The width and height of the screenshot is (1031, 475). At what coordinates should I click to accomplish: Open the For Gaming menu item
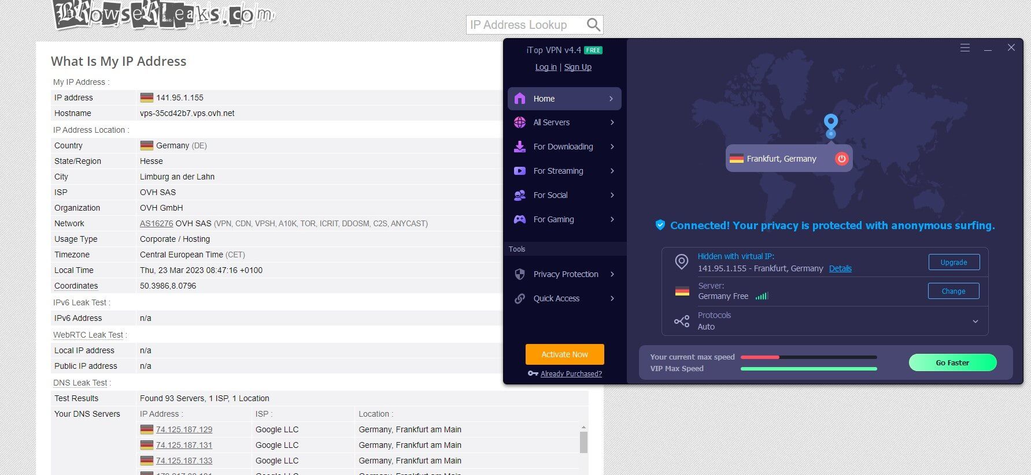[564, 219]
